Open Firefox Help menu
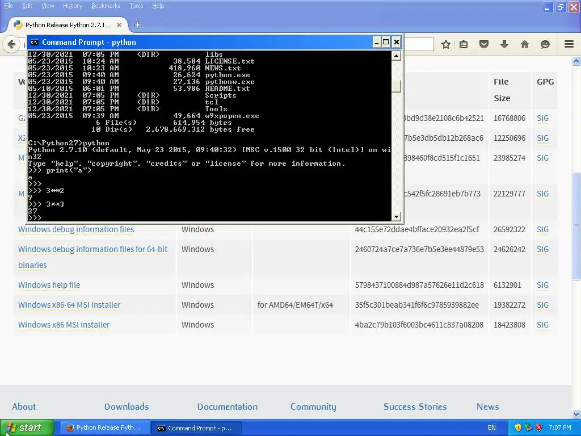Viewport: 581px width, 436px height. 158,6
